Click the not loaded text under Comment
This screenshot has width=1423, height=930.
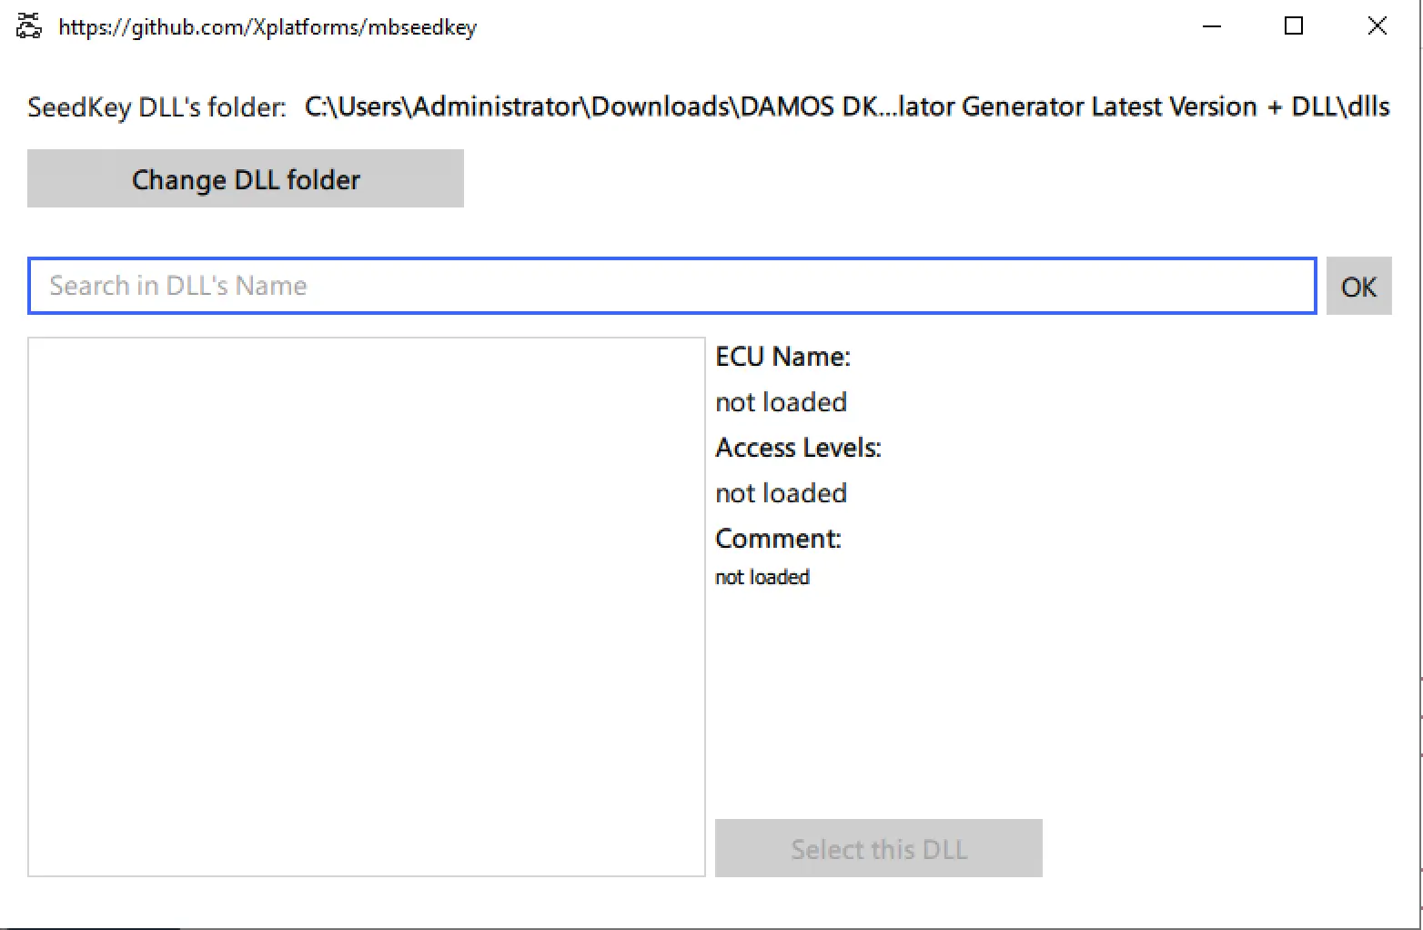(762, 576)
